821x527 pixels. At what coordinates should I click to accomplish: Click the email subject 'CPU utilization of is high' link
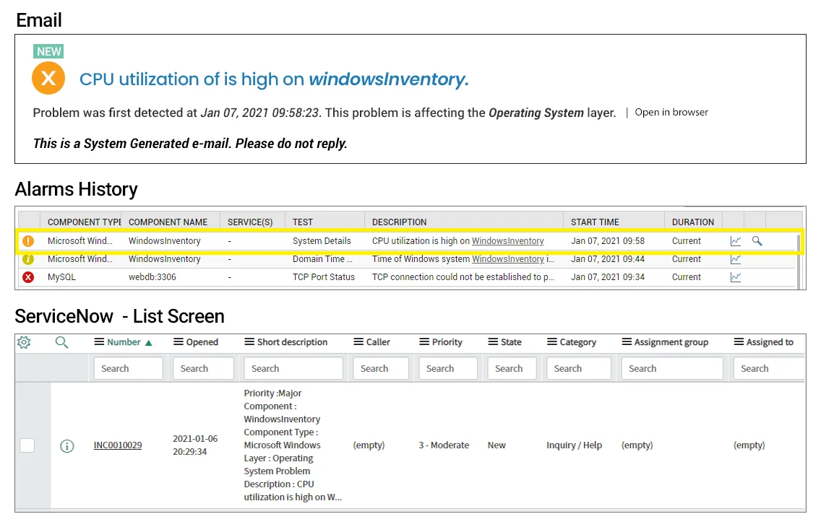(274, 79)
